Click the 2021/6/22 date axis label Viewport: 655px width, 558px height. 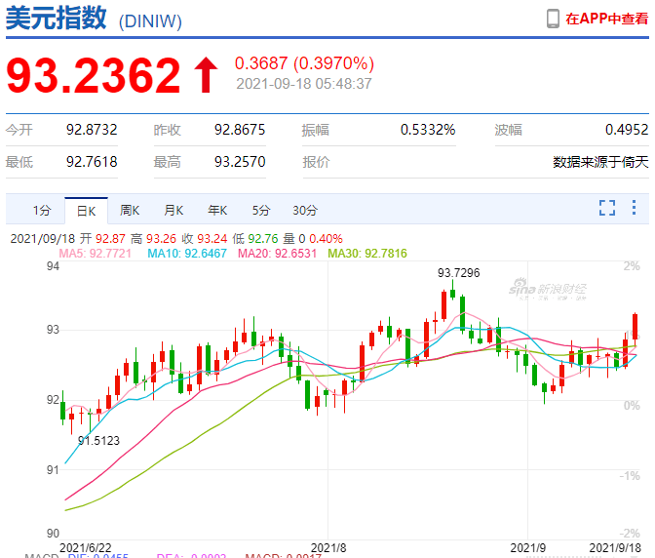pyautogui.click(x=86, y=547)
